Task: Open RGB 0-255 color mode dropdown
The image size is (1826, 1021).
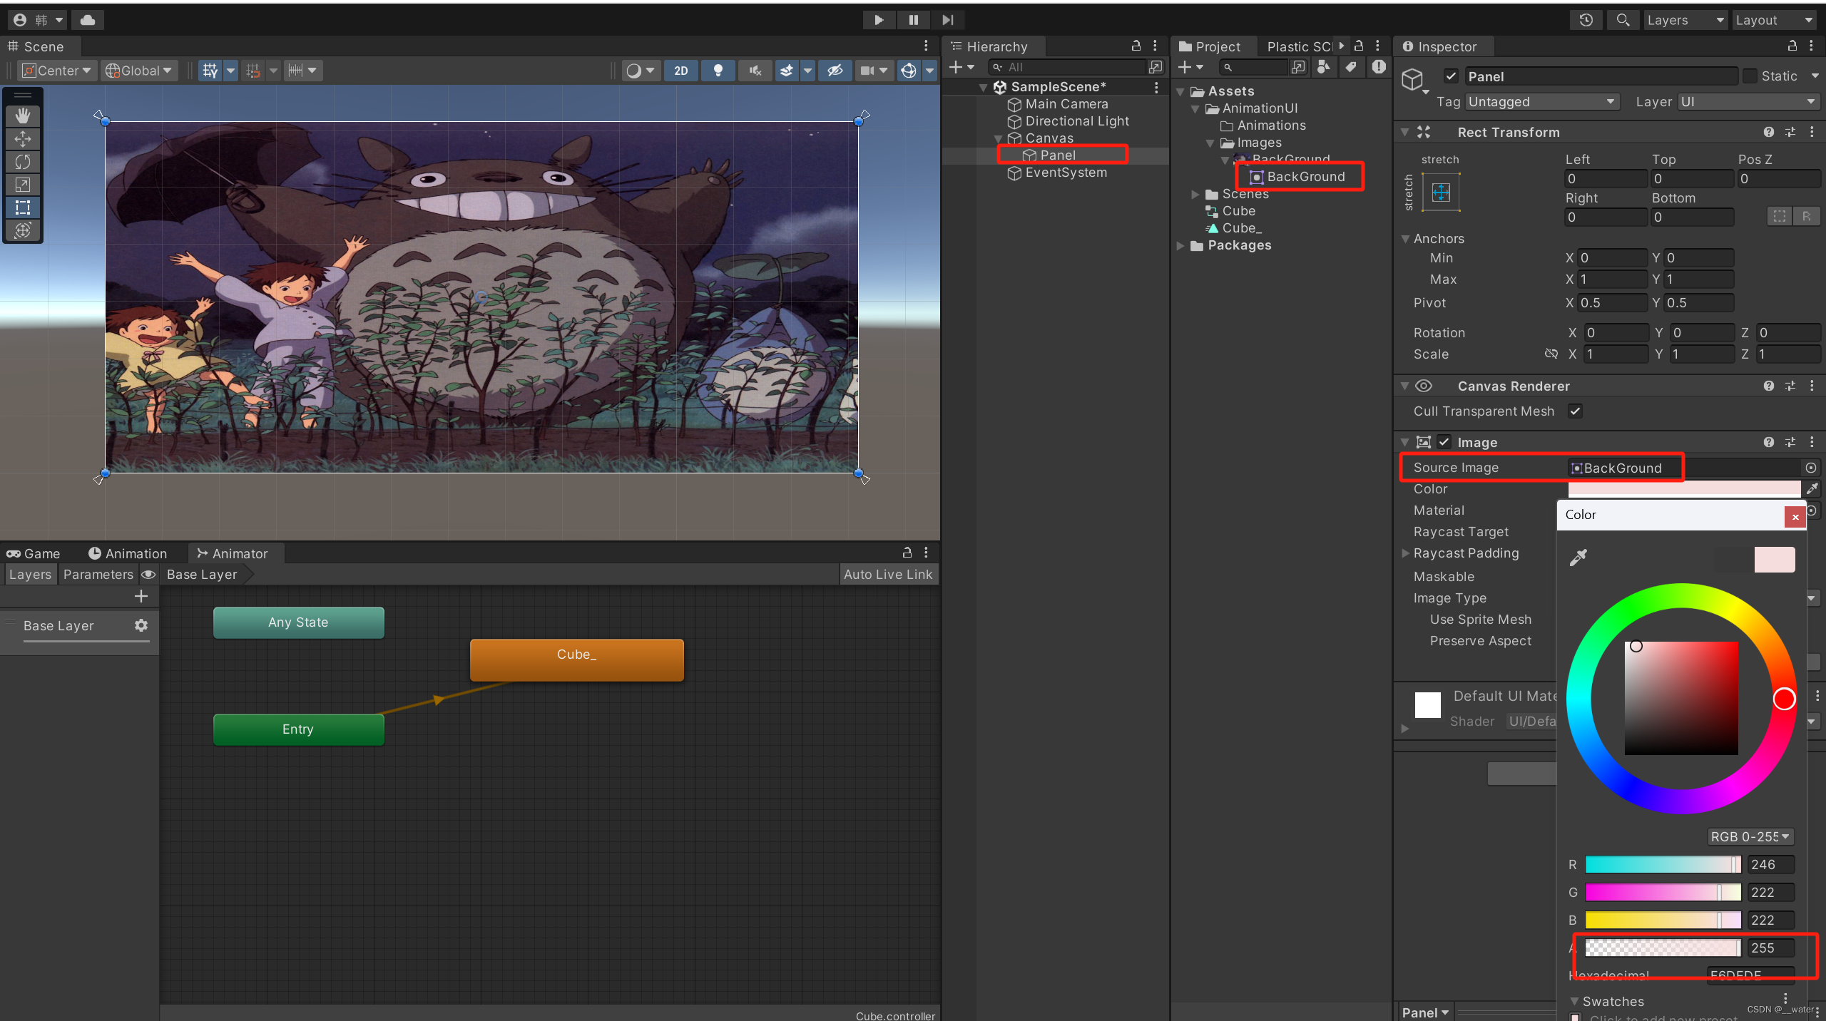Action: point(1750,837)
